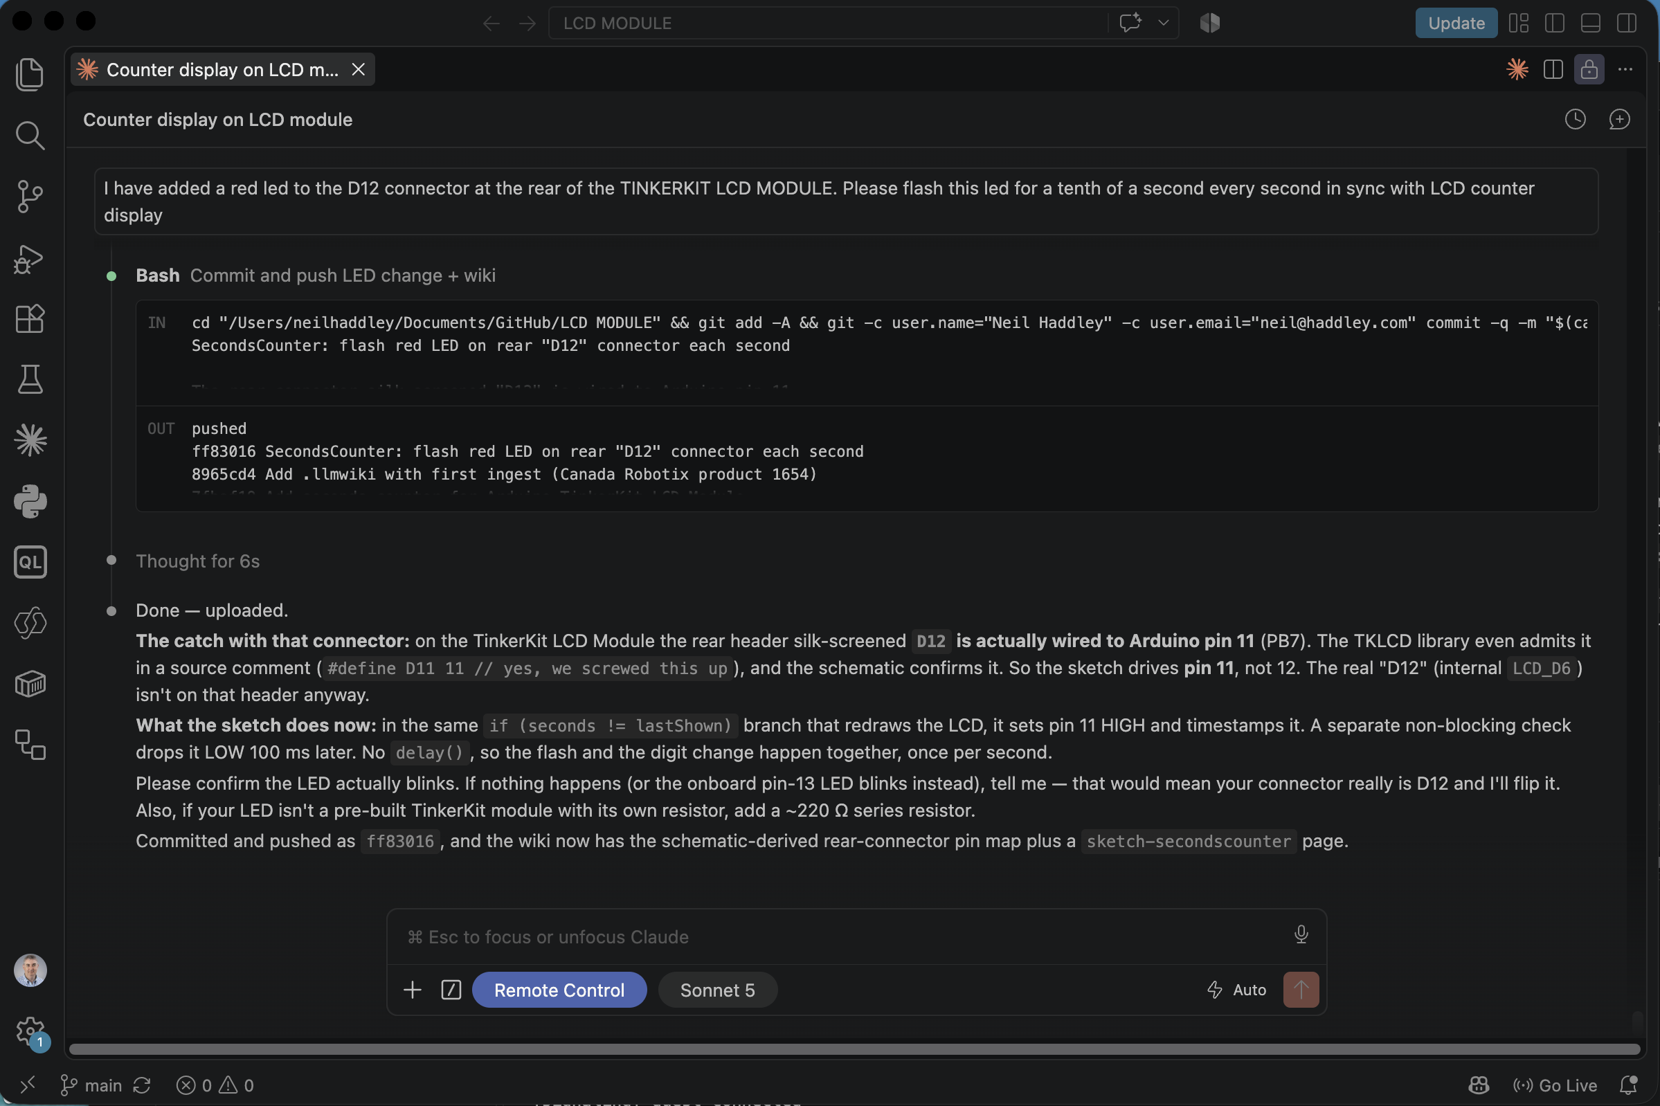Open the CodeQL (QL) view
1660x1106 pixels.
30,562
